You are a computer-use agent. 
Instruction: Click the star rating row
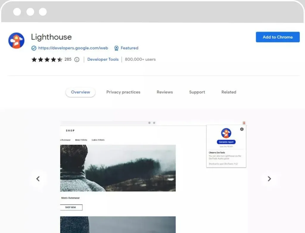click(47, 59)
